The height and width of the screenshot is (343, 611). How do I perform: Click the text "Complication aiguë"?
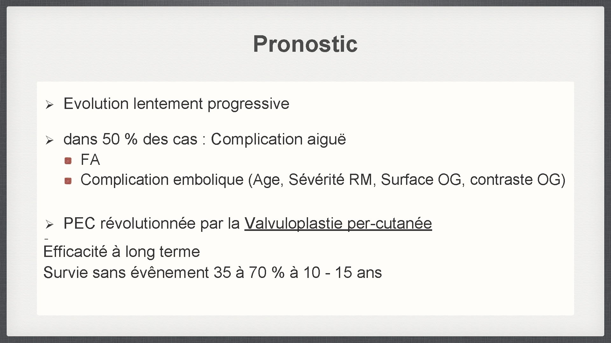point(278,139)
